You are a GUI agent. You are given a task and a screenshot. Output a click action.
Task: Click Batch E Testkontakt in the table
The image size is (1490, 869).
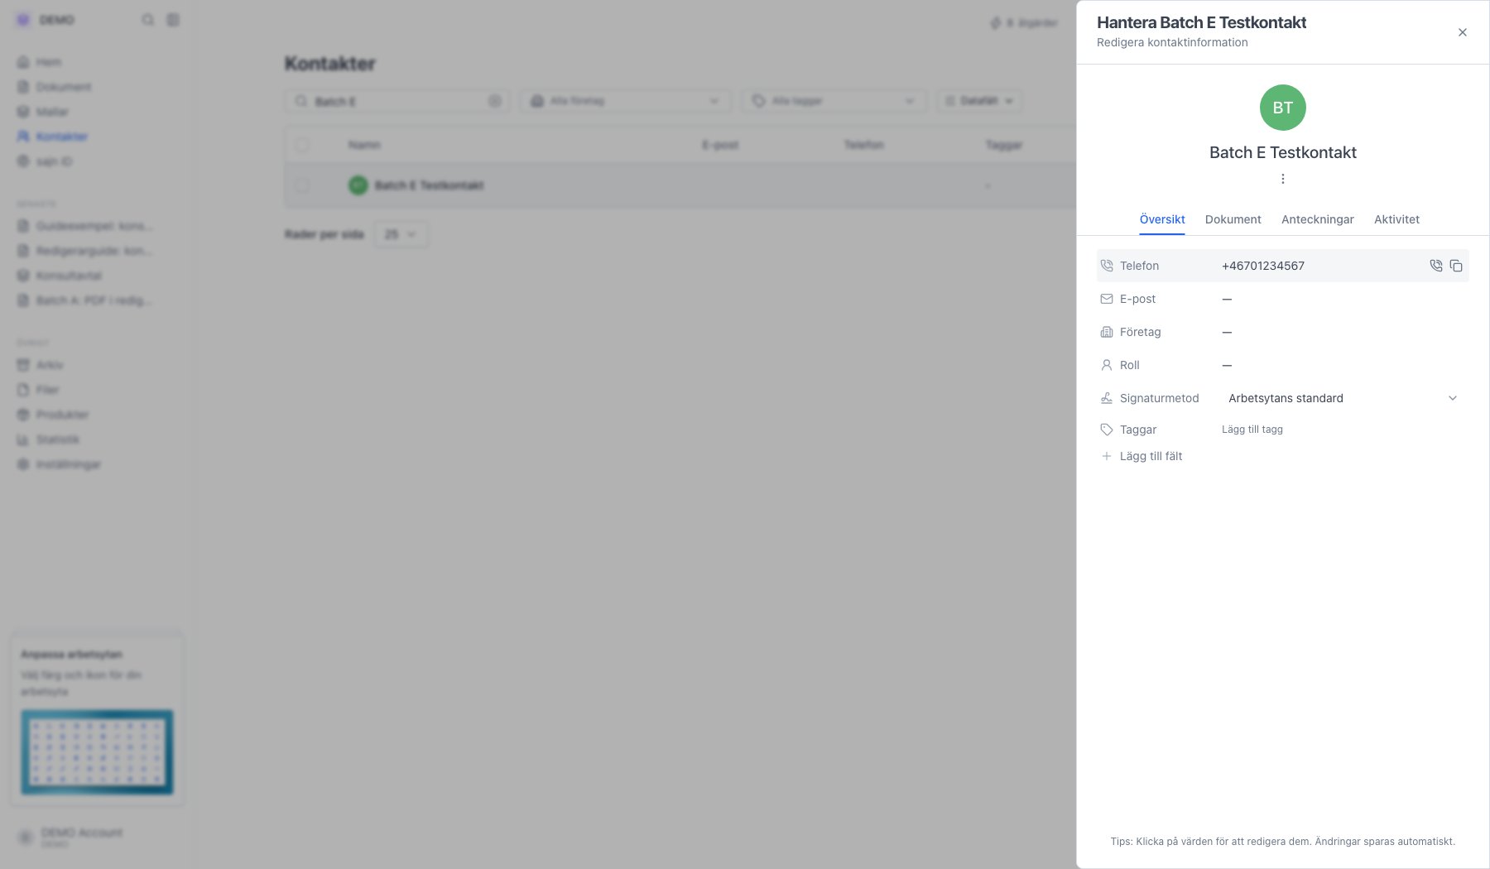coord(429,185)
